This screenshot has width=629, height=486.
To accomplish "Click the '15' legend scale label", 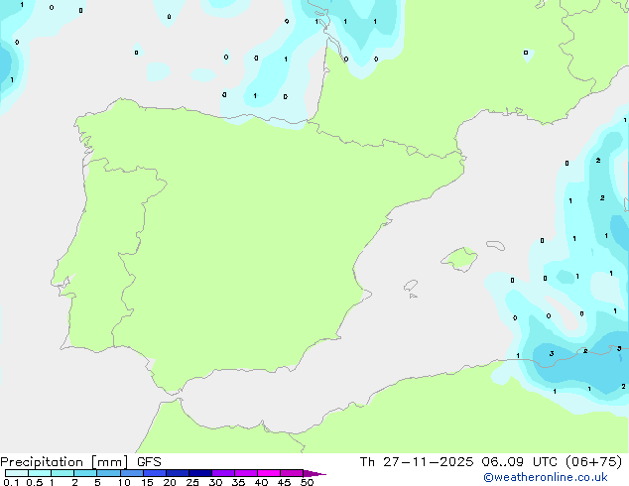I will [147, 482].
